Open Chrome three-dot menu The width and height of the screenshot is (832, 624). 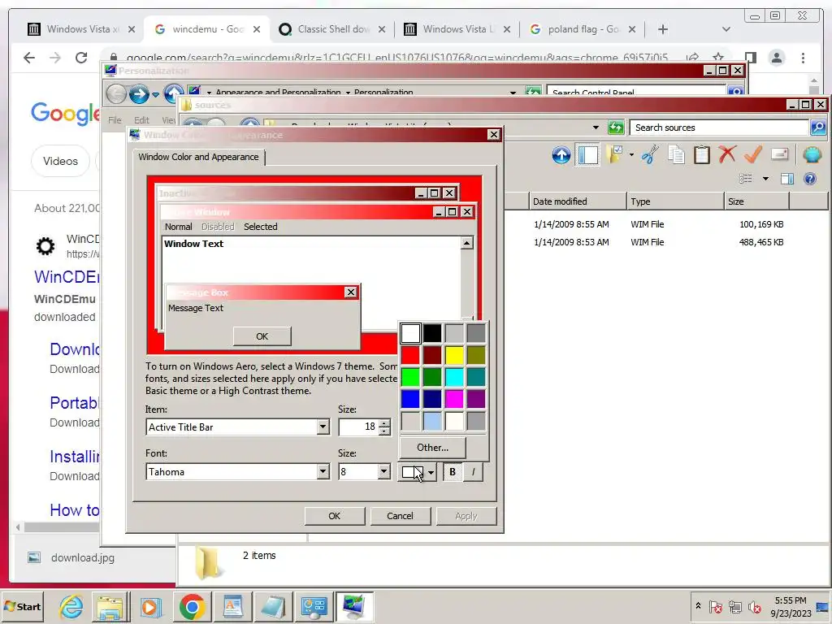[803, 58]
